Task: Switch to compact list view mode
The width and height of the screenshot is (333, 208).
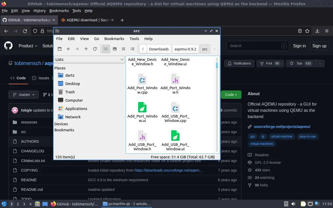Action: 124,49
